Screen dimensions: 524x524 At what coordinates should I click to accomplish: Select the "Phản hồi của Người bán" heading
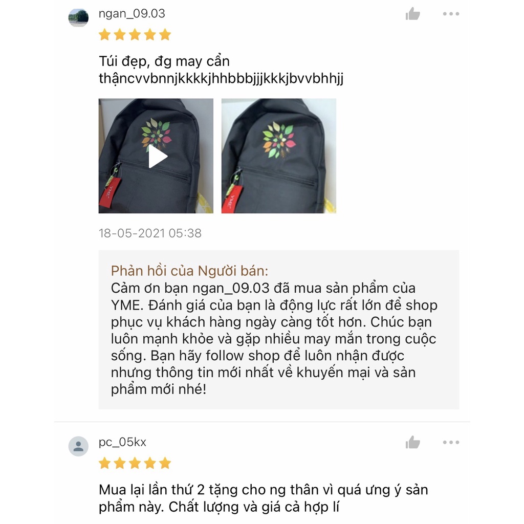(189, 271)
